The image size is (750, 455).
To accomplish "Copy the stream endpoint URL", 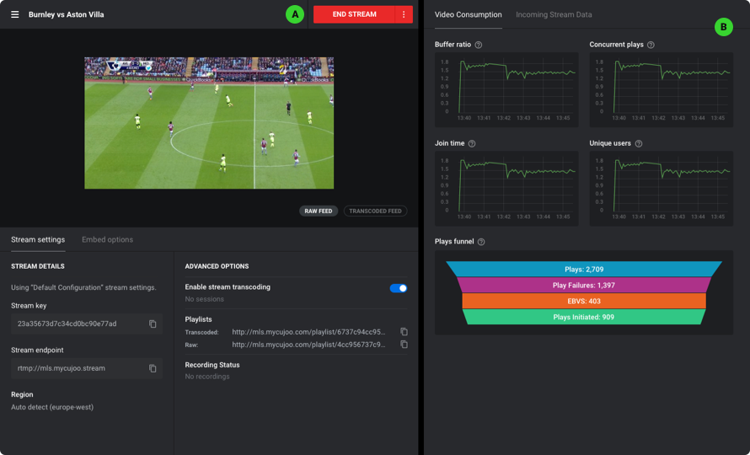I will point(153,368).
